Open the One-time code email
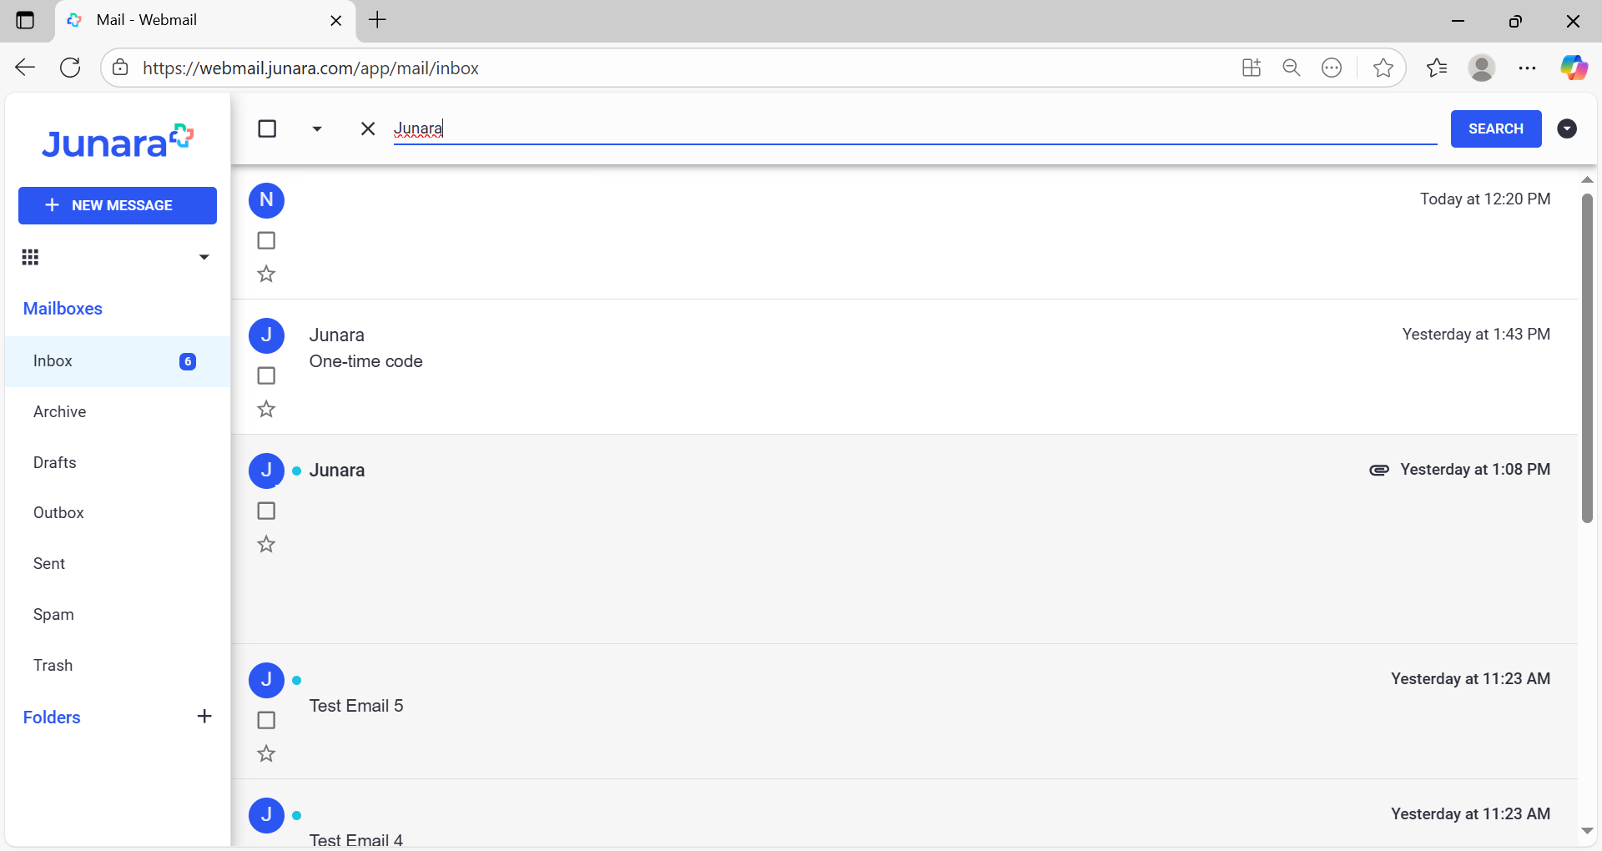This screenshot has width=1602, height=851. 904,367
